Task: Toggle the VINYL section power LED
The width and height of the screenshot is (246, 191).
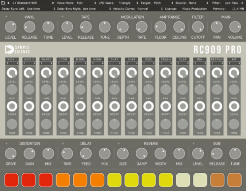Action: click(6, 17)
